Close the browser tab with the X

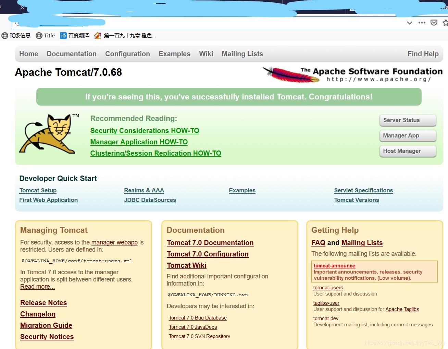[23, 7]
